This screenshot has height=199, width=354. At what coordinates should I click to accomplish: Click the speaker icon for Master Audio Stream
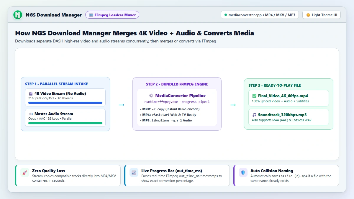[x=31, y=114]
